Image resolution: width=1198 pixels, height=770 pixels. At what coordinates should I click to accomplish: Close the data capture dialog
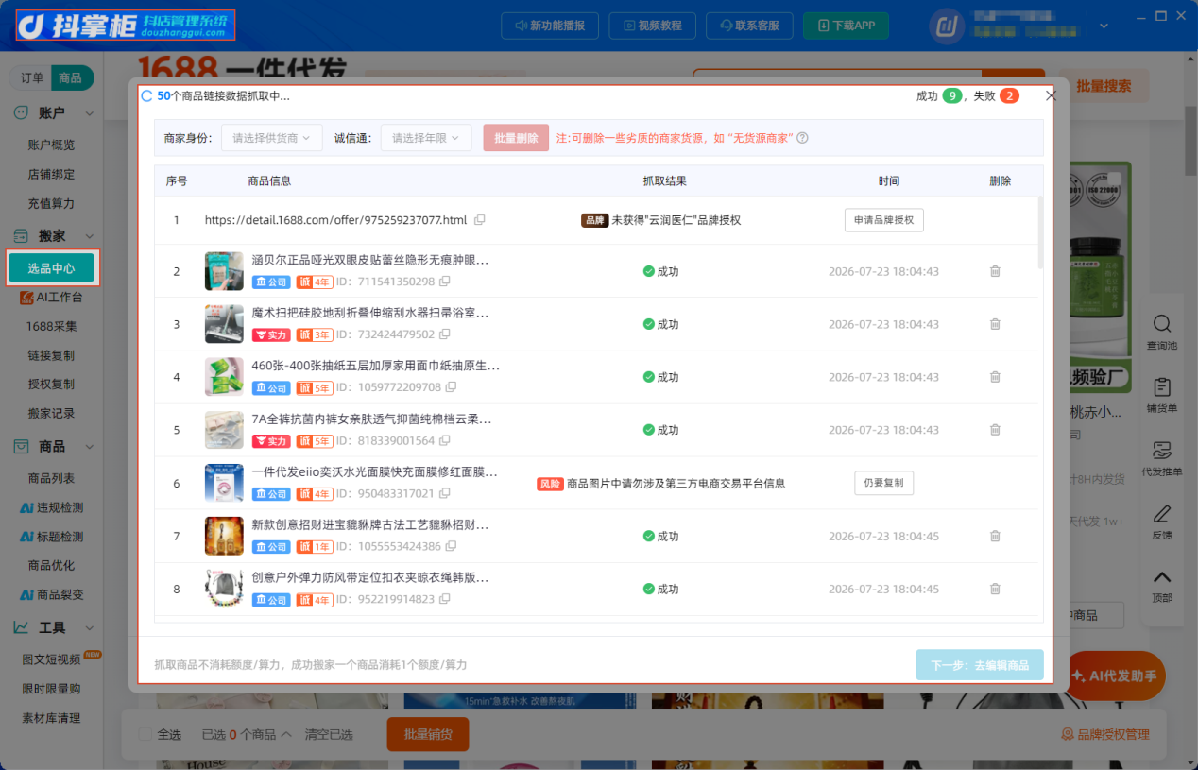point(1052,96)
